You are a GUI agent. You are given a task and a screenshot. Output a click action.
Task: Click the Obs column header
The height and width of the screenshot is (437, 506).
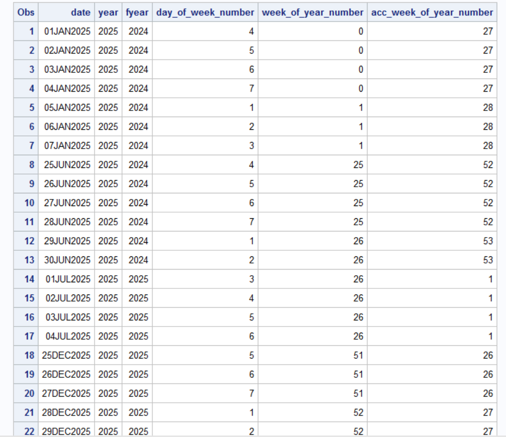(x=25, y=12)
